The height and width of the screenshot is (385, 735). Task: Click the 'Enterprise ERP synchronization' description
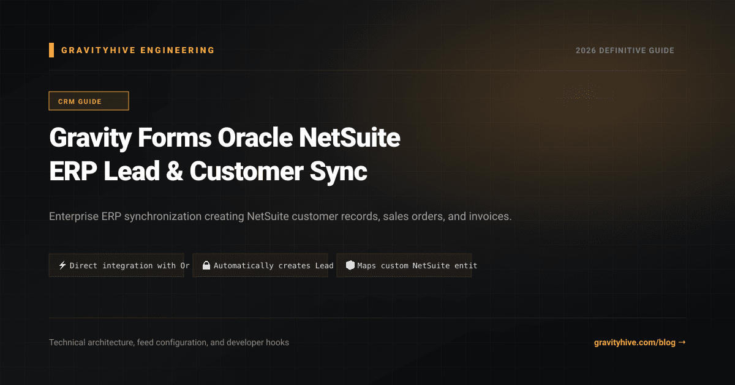[280, 217]
